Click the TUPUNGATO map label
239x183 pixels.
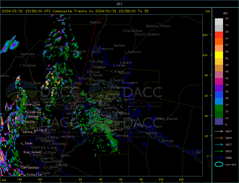[x=48, y=141]
